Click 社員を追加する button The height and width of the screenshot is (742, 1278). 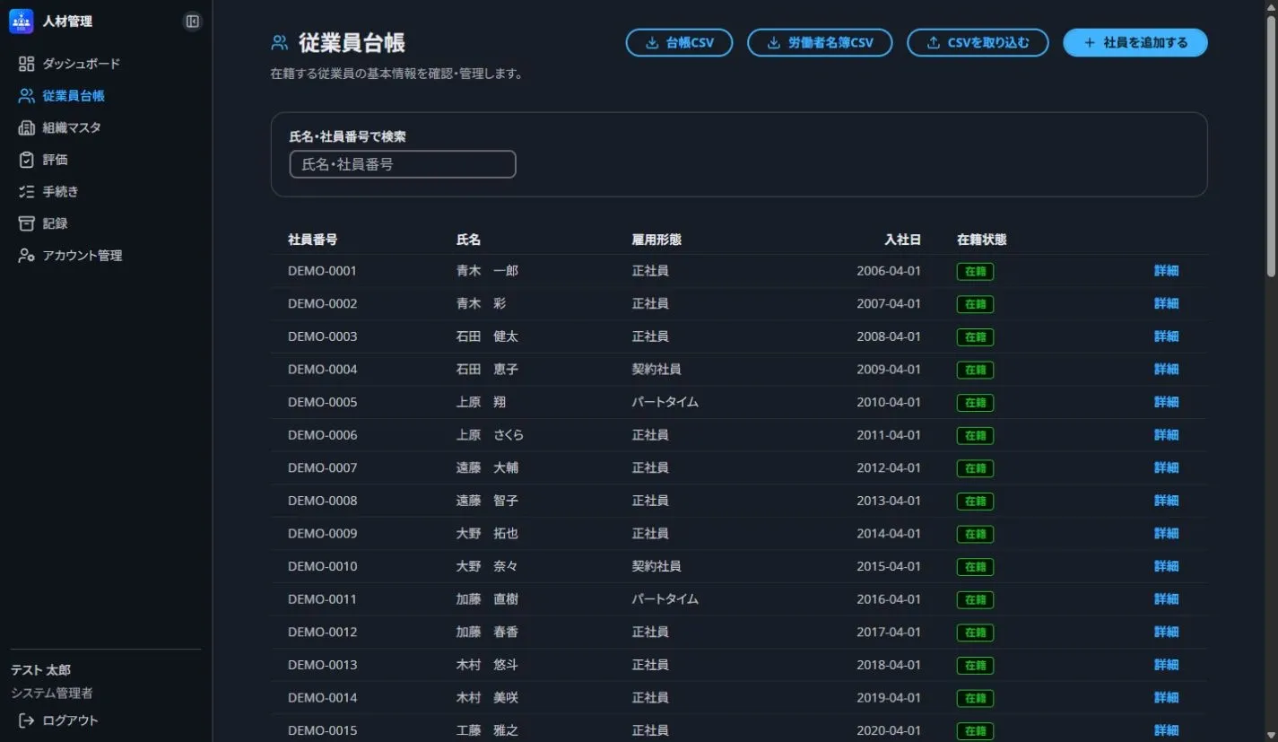coord(1135,42)
